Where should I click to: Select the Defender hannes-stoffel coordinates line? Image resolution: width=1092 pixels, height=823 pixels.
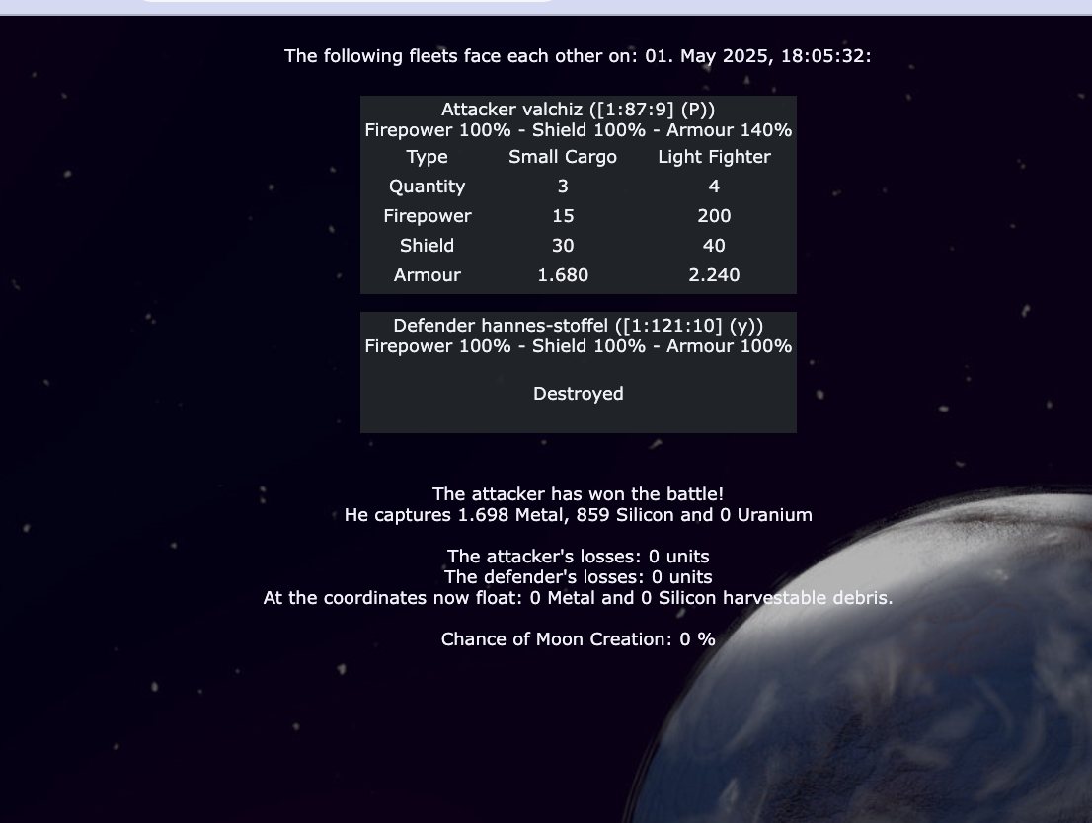coord(578,326)
